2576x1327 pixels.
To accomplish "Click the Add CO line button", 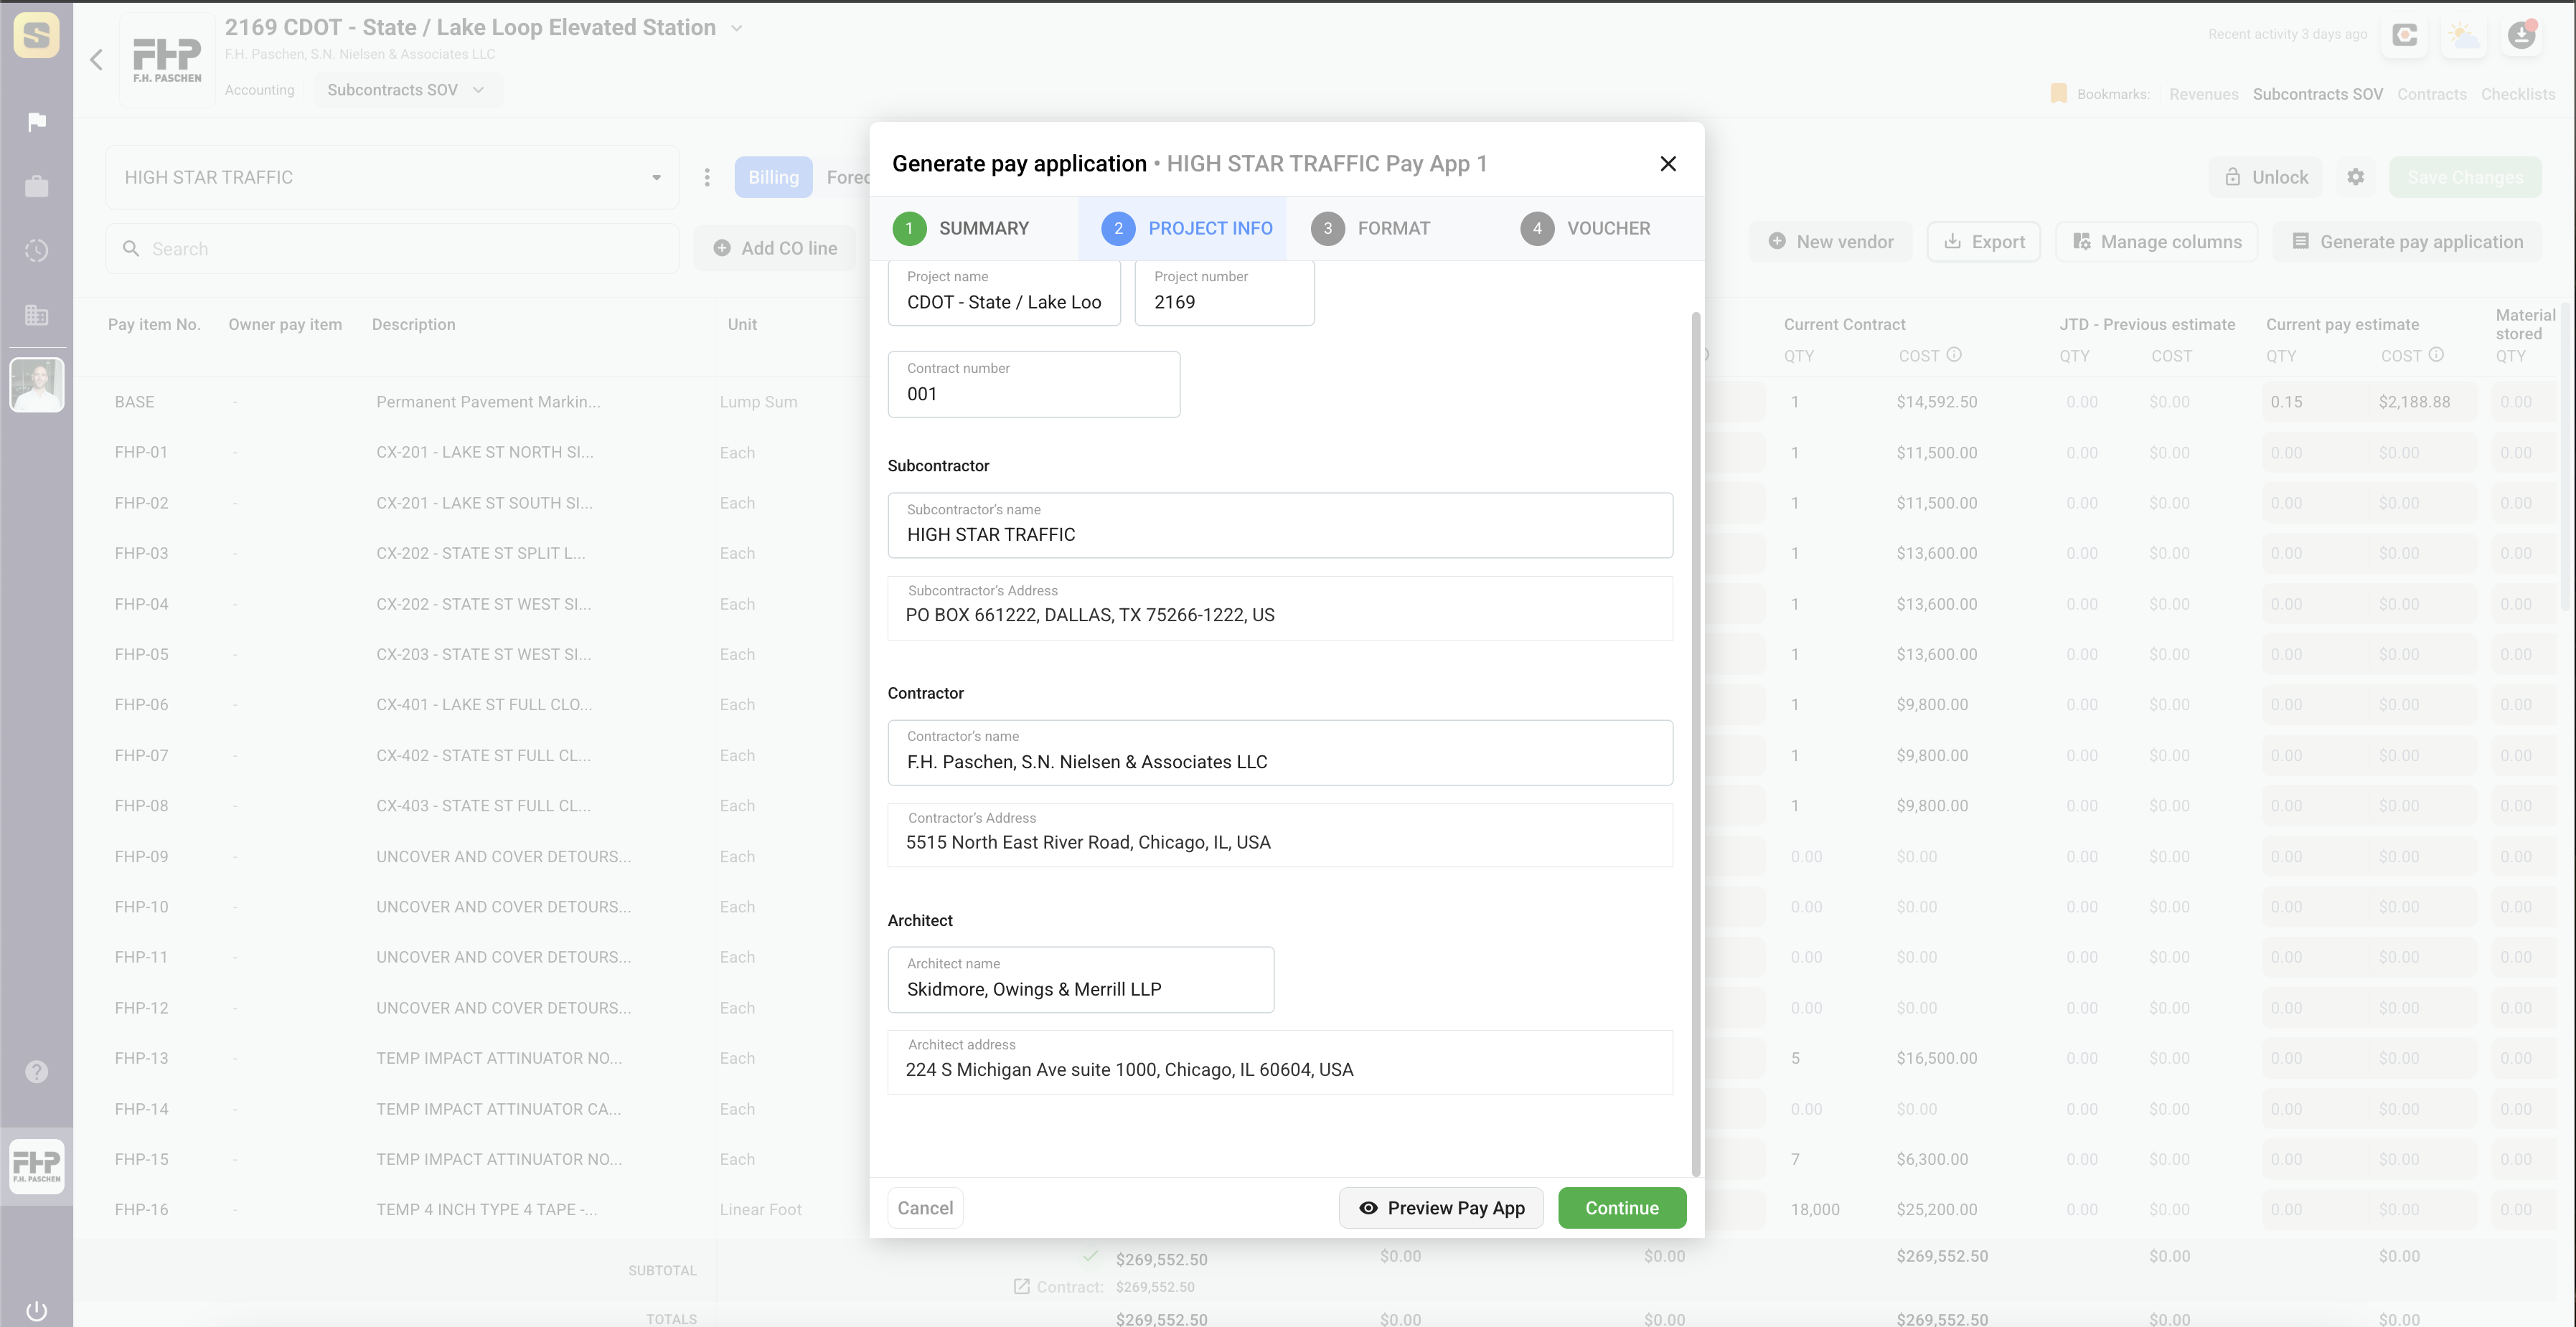I will tap(775, 248).
